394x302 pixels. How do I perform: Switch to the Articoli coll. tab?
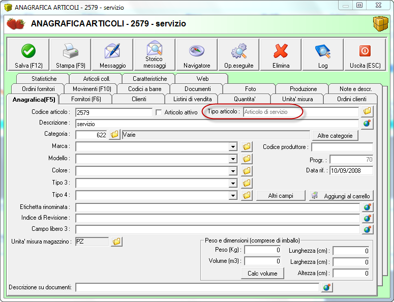97,79
